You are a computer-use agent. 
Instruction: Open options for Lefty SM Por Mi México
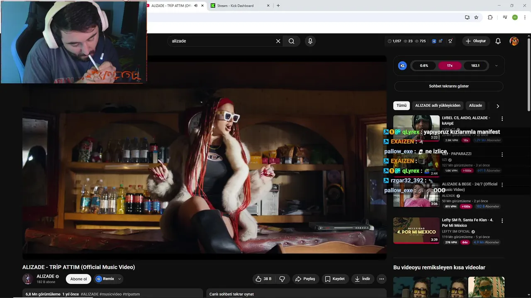click(502, 221)
